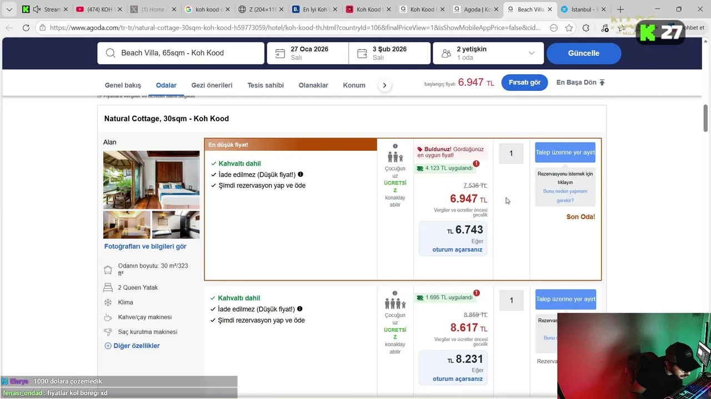The width and height of the screenshot is (711, 399).
Task: Switch to the Agoda | Ko tab
Action: point(475,9)
